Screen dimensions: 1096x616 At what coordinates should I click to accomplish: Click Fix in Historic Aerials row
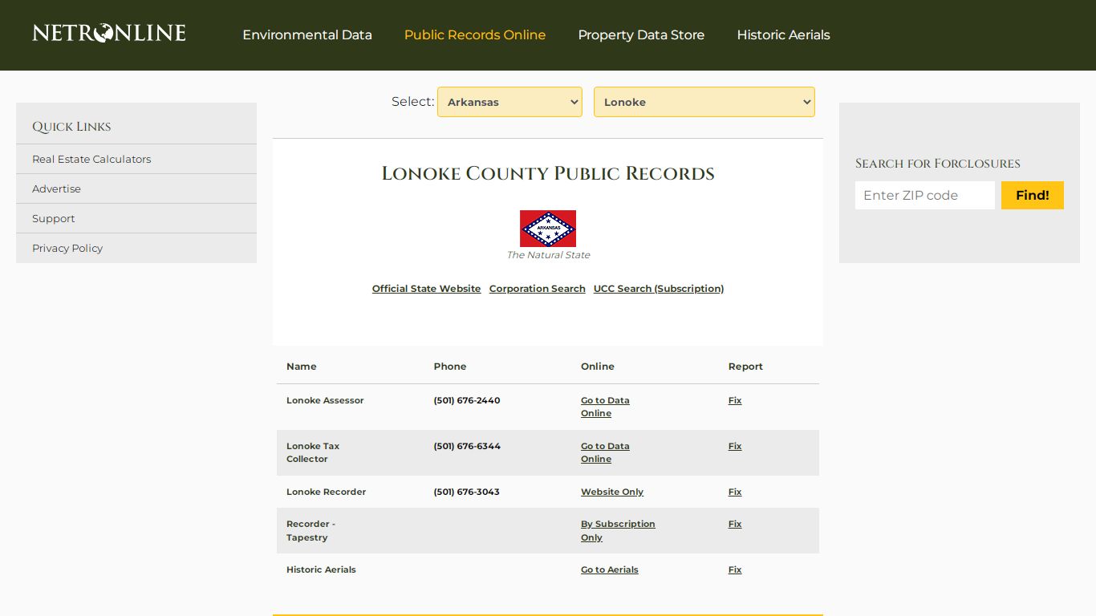click(735, 569)
